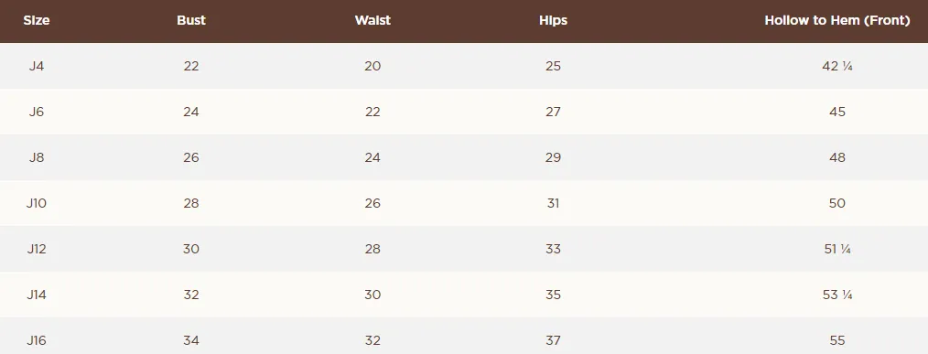Select the Waist column header
Image resolution: width=928 pixels, height=354 pixels.
(372, 20)
